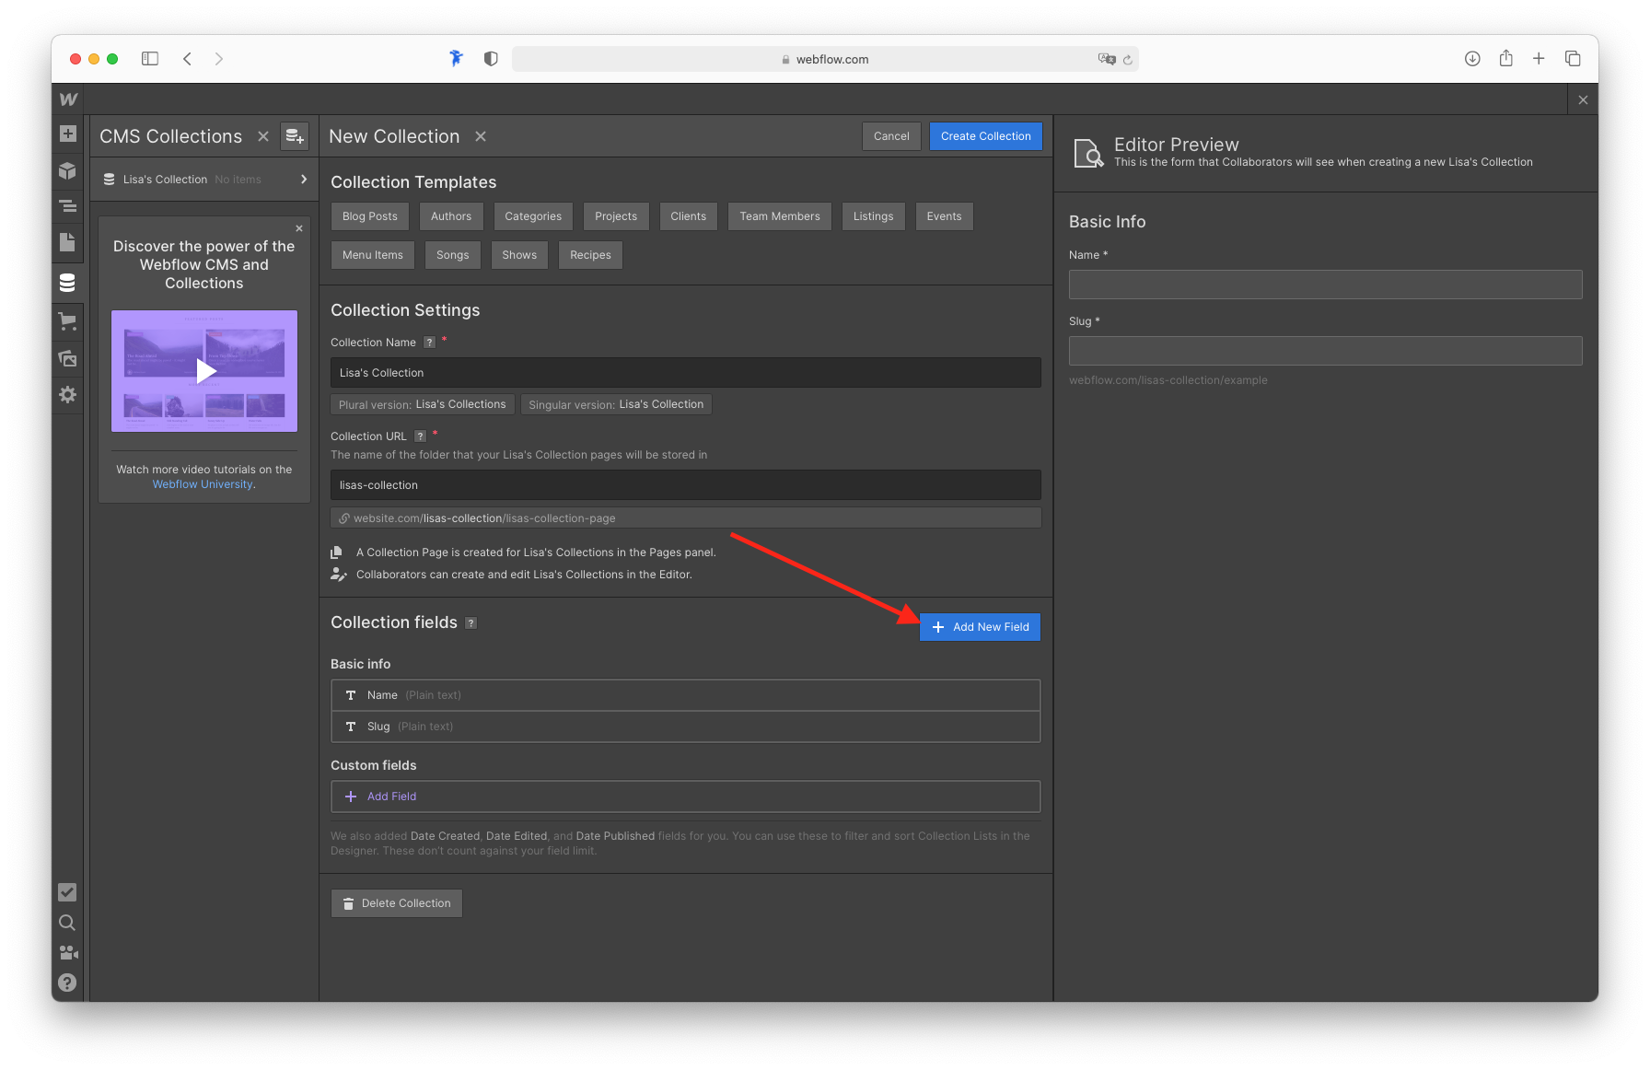Open the Assets panel
Screen dimensions: 1650x1070
point(67,358)
